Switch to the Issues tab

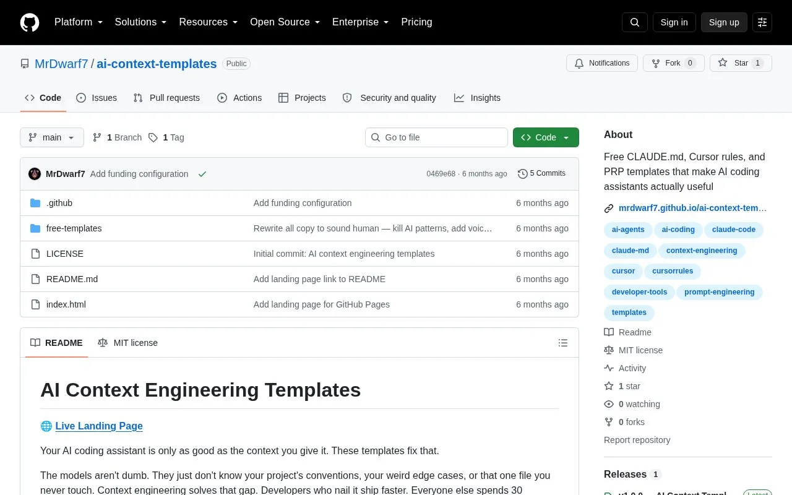click(x=97, y=98)
